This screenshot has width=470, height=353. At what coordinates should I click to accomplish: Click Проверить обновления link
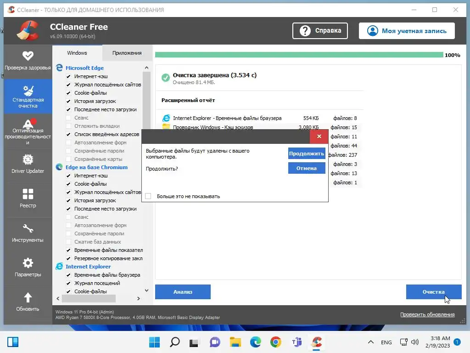(427, 314)
